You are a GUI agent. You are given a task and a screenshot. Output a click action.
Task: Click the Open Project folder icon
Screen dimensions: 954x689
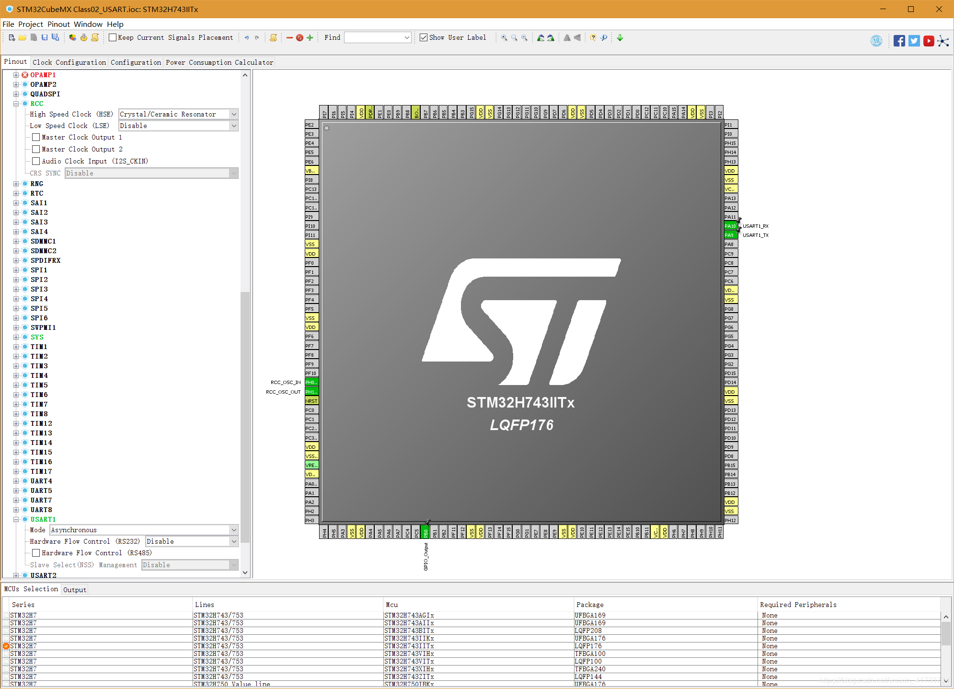point(23,37)
